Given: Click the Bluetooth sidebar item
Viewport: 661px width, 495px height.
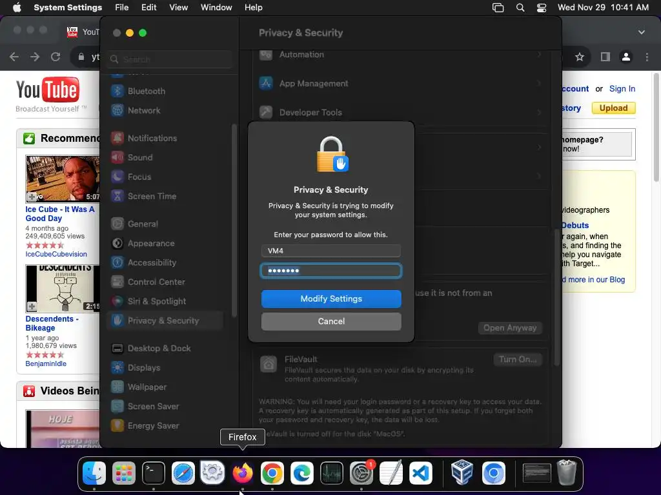Looking at the screenshot, I should pyautogui.click(x=165, y=91).
